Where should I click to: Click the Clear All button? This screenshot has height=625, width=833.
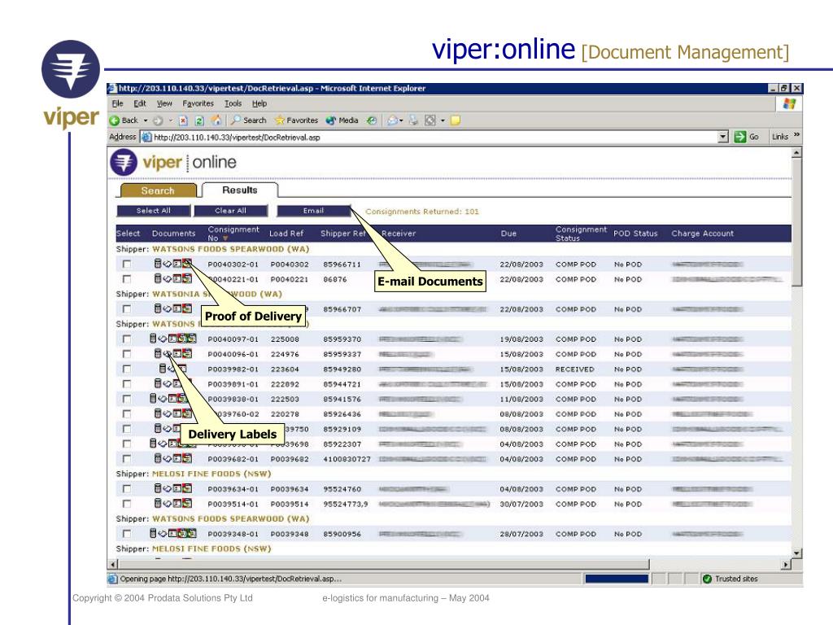tap(230, 211)
